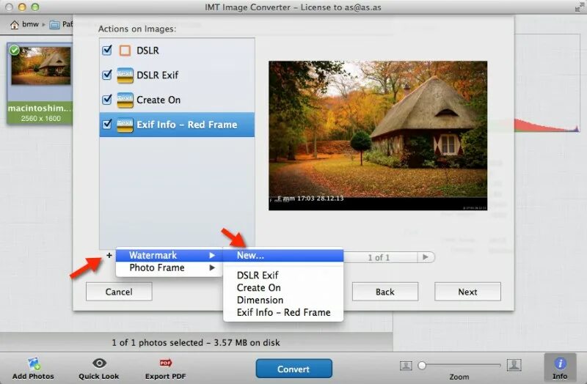This screenshot has height=384, width=587.
Task: Click the Export PDF icon
Action: (x=166, y=363)
